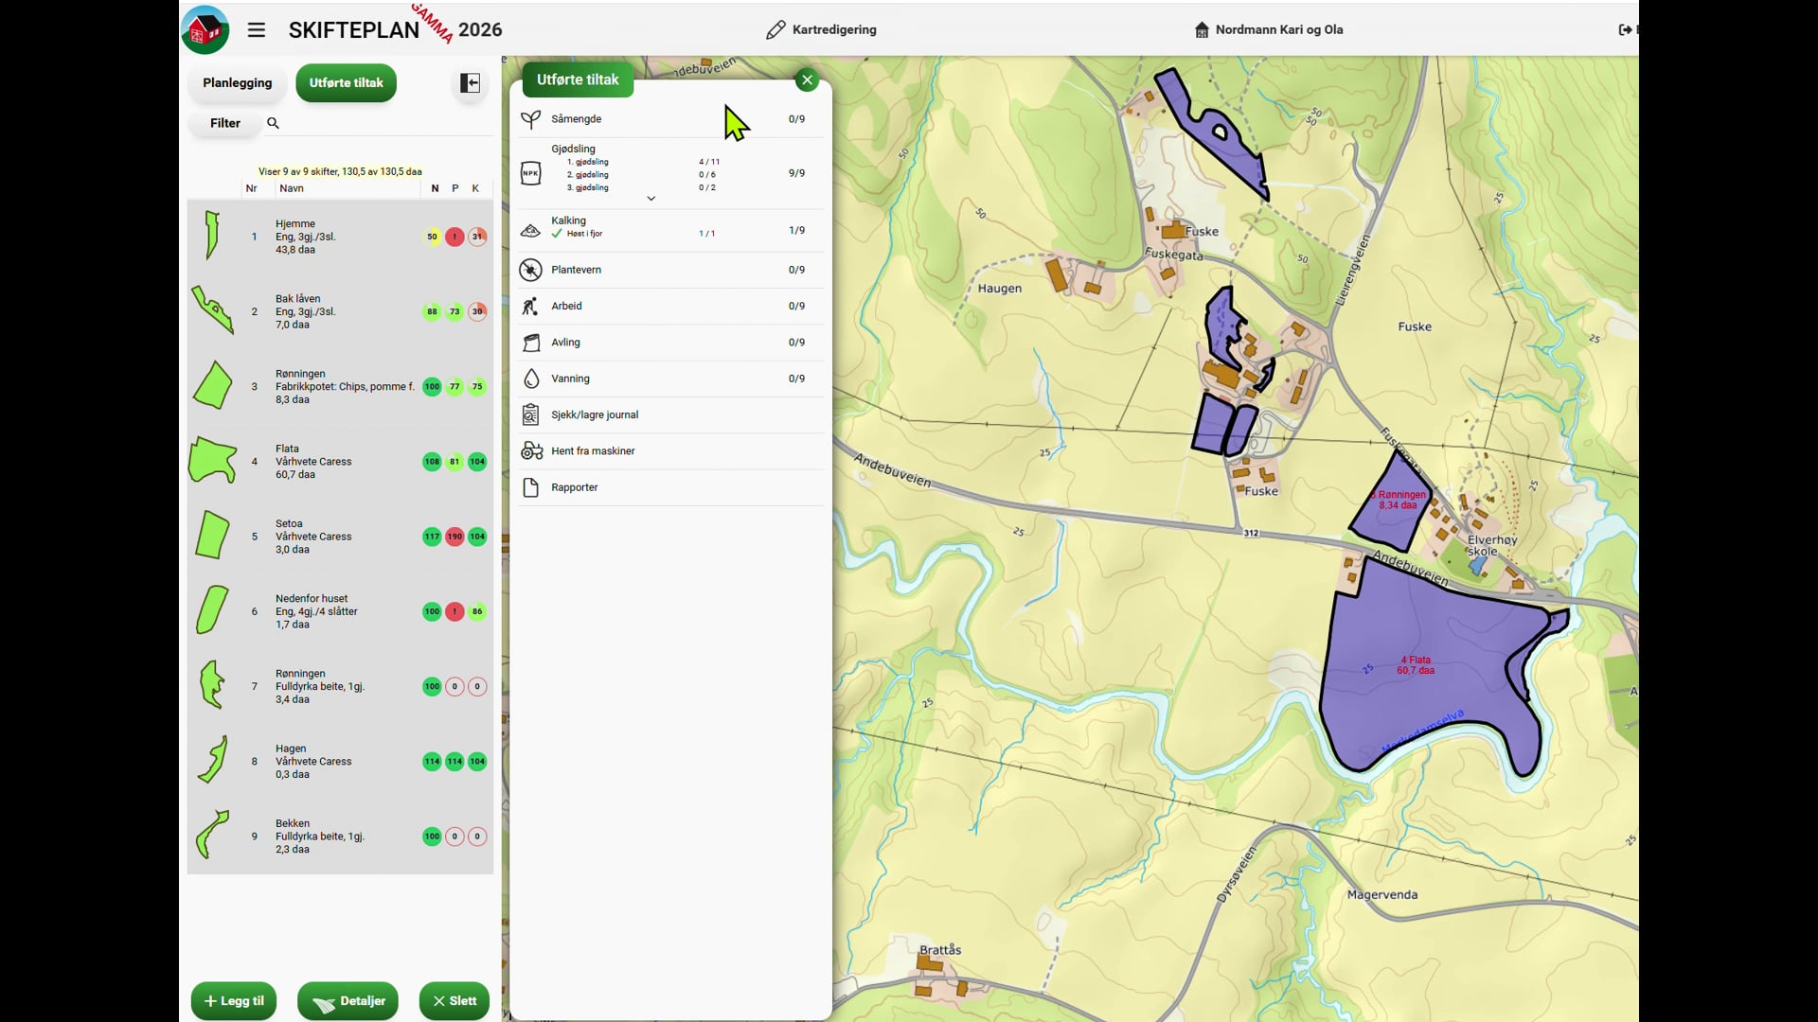Click the Arbeid worker icon
Image resolution: width=1818 pixels, height=1022 pixels.
click(531, 306)
